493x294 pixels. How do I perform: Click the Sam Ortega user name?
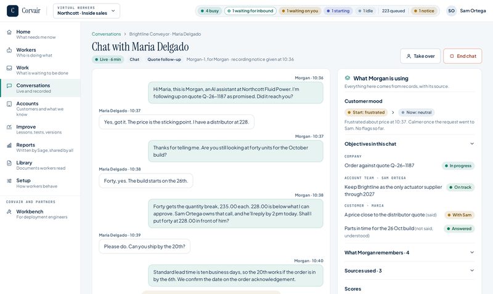(x=473, y=10)
